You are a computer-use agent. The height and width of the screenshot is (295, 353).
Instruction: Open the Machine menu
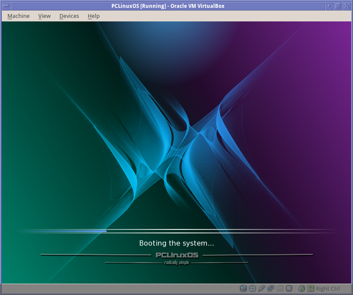18,16
